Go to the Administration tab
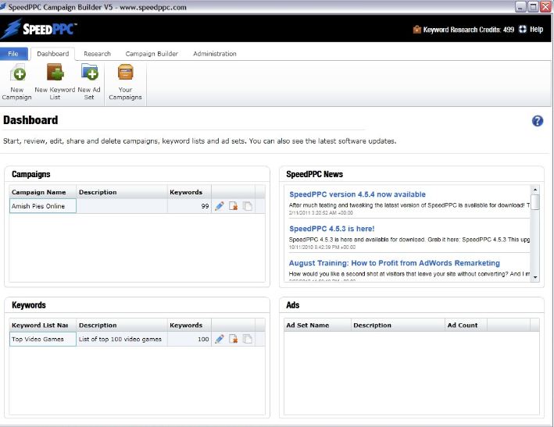The image size is (554, 427). 215,54
